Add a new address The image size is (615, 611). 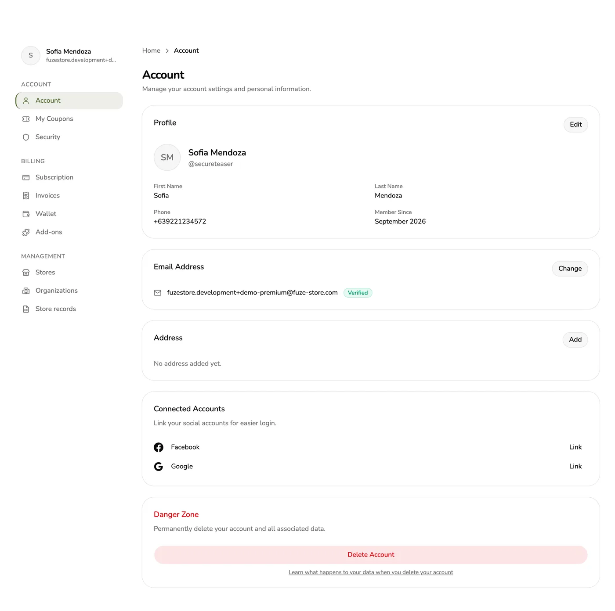[575, 340]
